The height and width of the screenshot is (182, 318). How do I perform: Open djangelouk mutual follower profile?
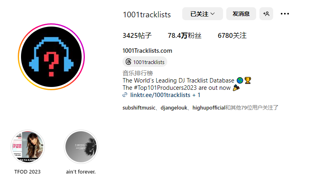174,108
